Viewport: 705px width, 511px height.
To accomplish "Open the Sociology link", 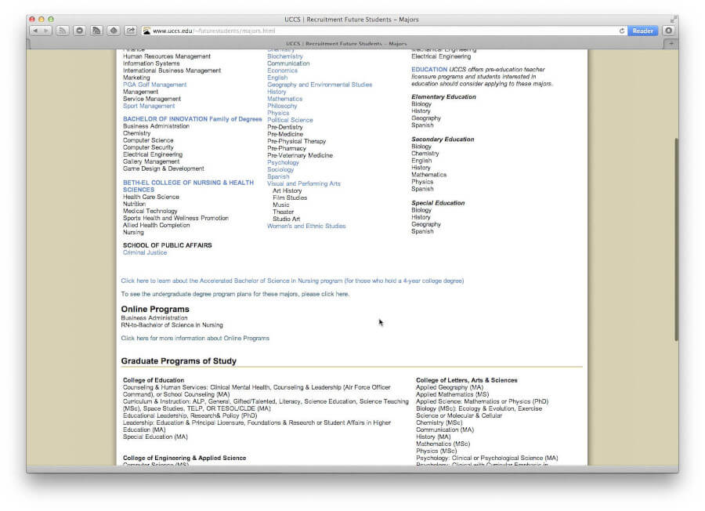I will [280, 169].
